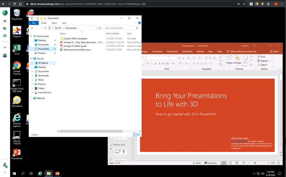Toggle Underline in PowerPoint Font group
286x177 pixels.
[x=155, y=63]
